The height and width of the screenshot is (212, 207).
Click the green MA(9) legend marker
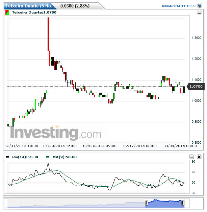pyautogui.click(x=48, y=157)
